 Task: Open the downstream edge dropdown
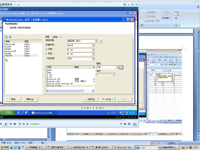93,59
